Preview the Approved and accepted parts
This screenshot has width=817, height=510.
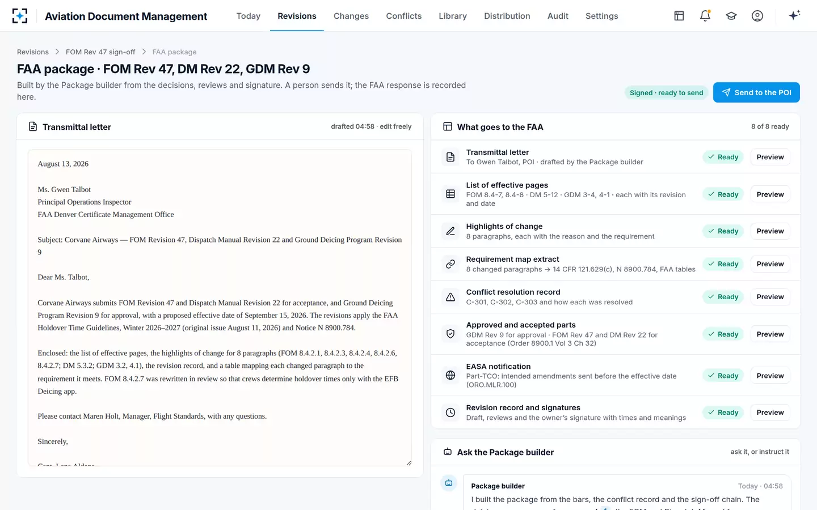point(770,334)
